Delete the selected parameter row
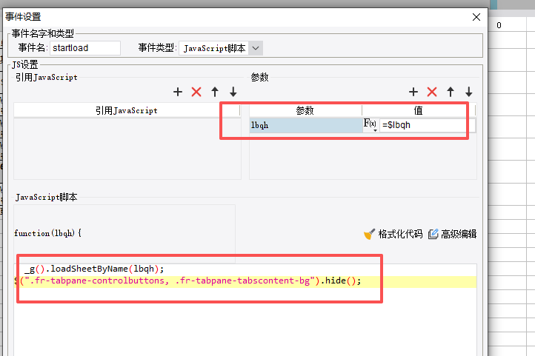The width and height of the screenshot is (535, 356). [432, 92]
